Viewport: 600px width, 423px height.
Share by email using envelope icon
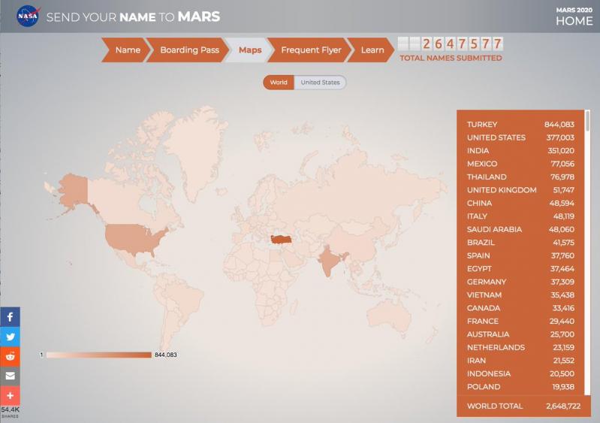click(10, 376)
